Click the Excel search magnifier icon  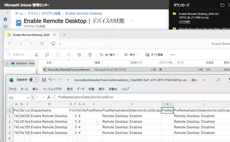(218, 80)
